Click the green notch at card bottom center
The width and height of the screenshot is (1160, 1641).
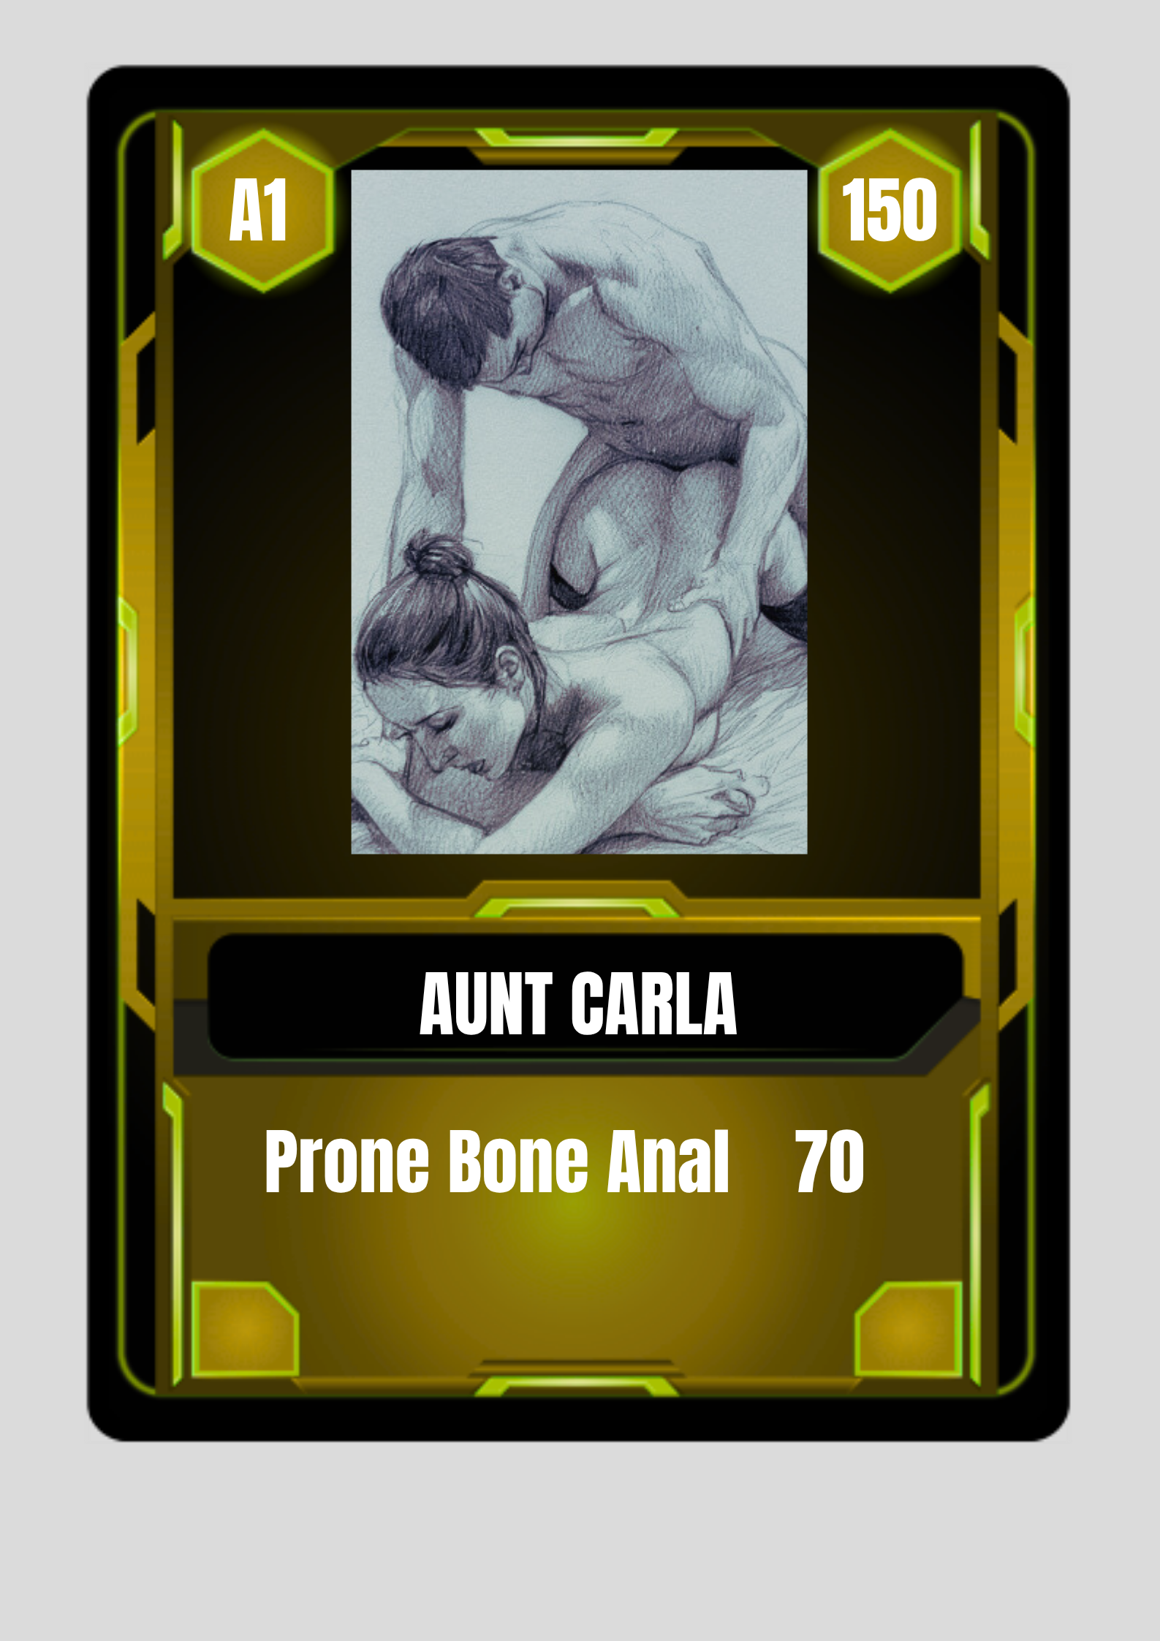click(x=577, y=1386)
